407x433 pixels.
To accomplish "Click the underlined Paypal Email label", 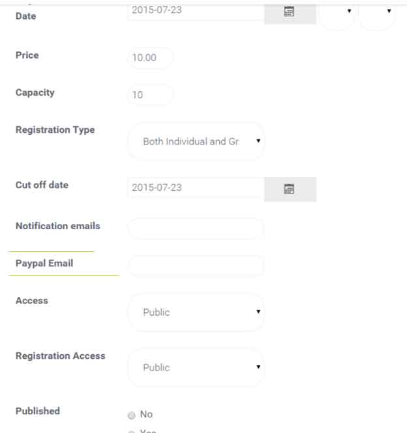I will tap(44, 264).
